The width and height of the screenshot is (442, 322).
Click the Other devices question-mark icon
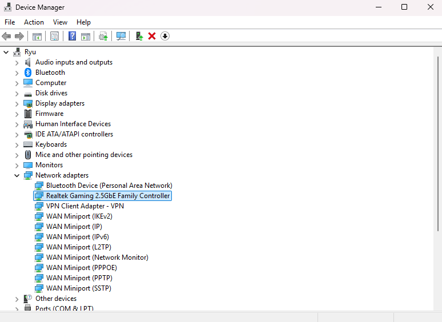27,299
